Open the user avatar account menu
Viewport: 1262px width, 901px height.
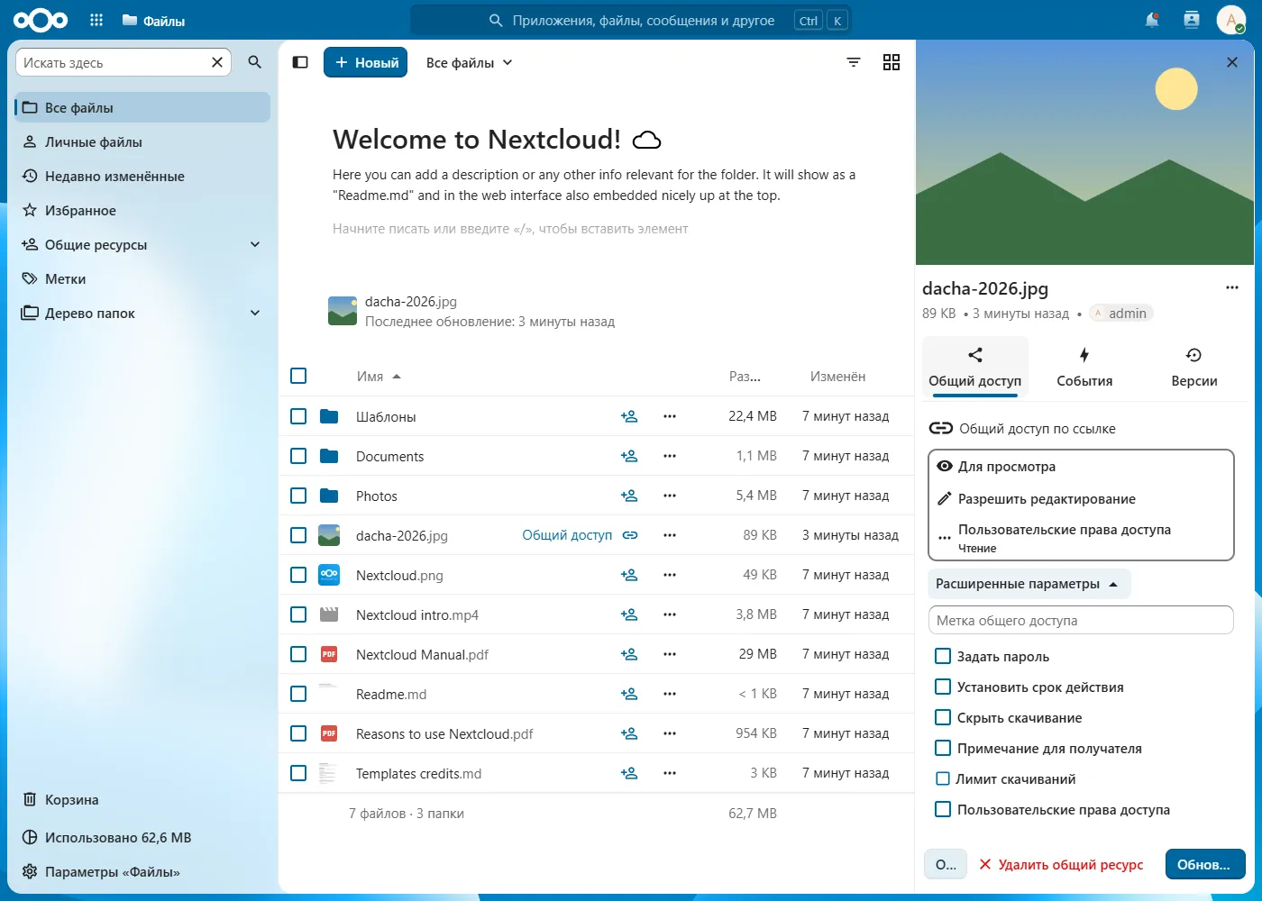[x=1231, y=20]
